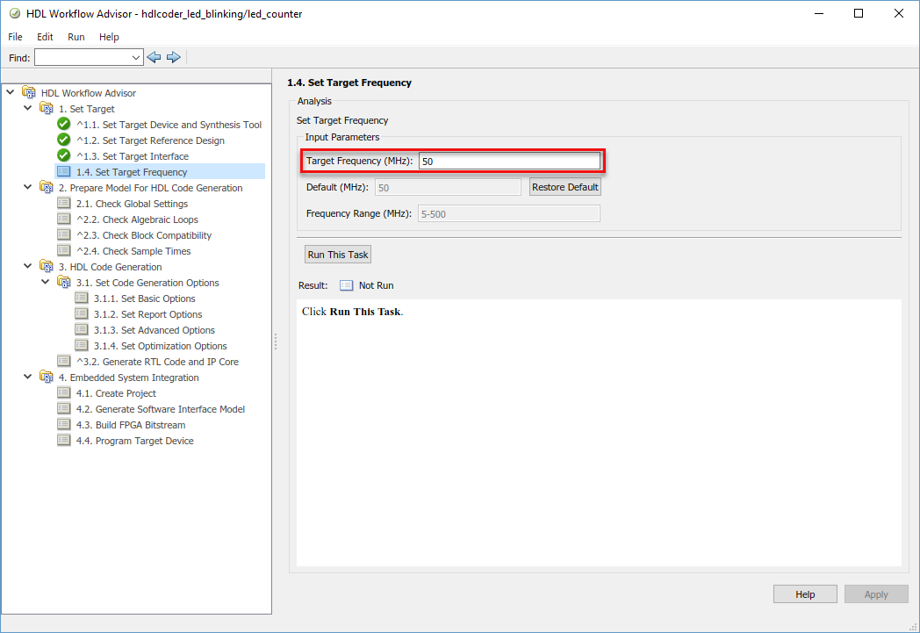Open the Run menu
The height and width of the screenshot is (633, 920).
tap(76, 37)
